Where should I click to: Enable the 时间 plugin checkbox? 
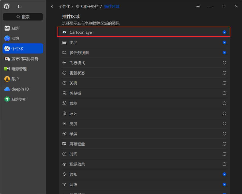[224, 154]
